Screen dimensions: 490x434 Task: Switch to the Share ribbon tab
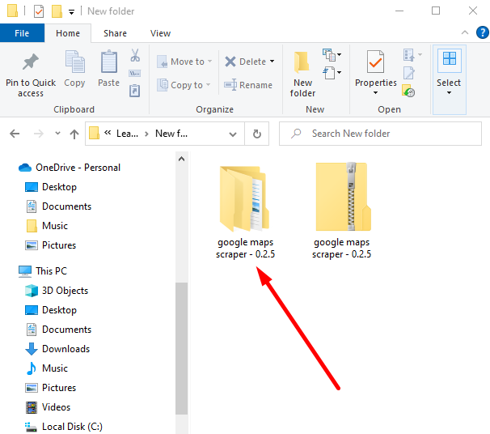116,33
